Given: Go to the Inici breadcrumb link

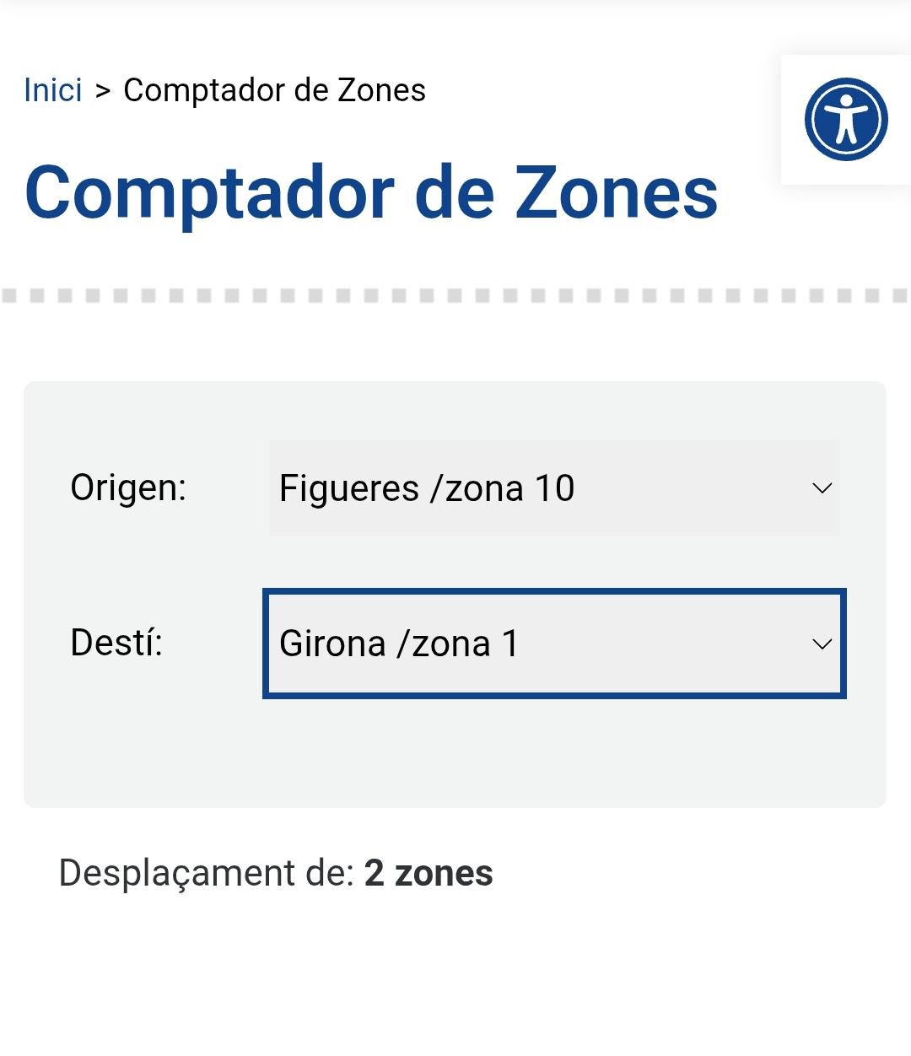Looking at the screenshot, I should coord(53,90).
